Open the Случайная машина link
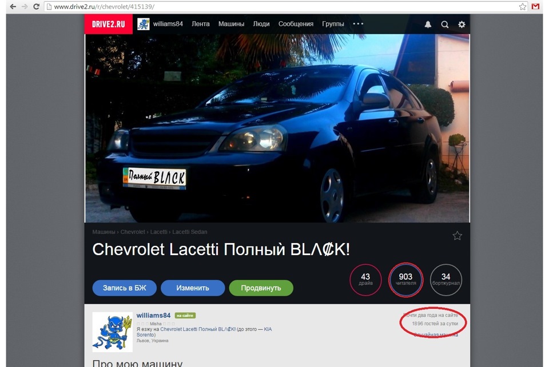The width and height of the screenshot is (549, 367). coord(436,335)
